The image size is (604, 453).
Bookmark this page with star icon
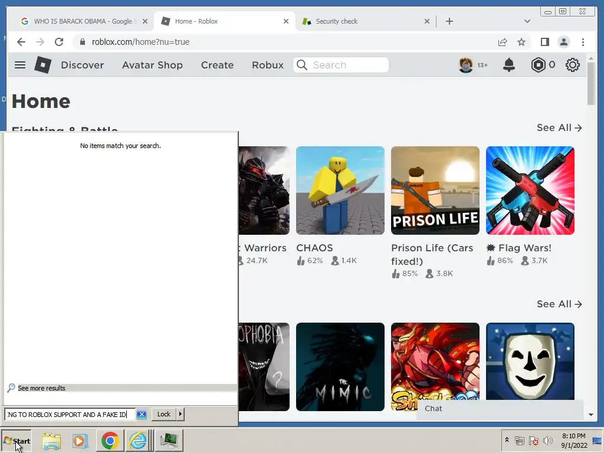(521, 42)
